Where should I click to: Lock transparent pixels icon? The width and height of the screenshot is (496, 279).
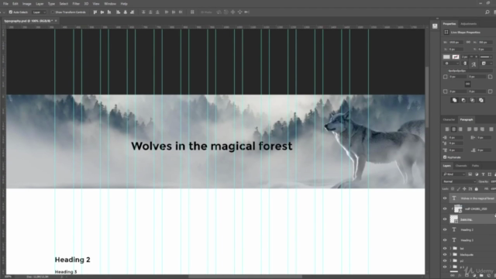point(453,189)
